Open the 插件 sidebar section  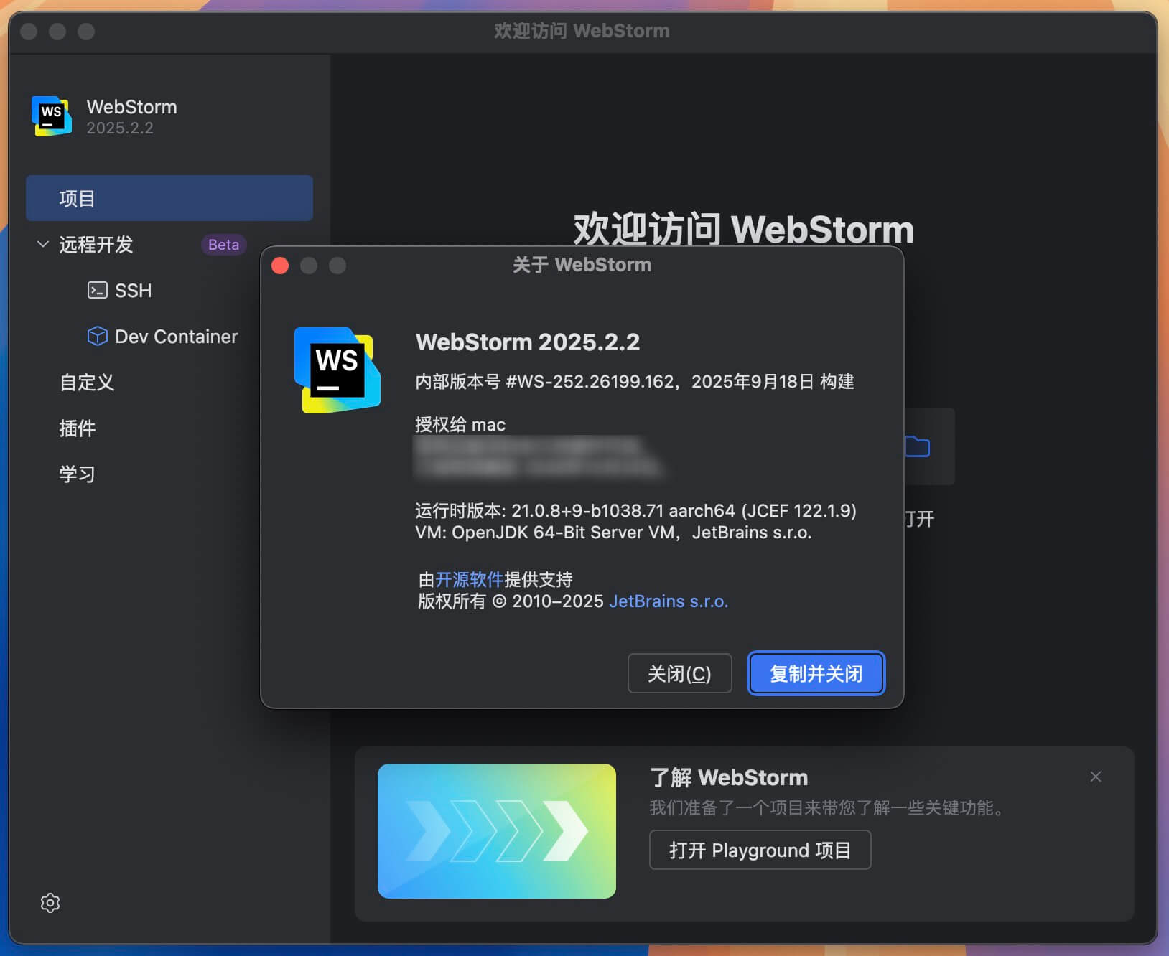click(x=78, y=428)
